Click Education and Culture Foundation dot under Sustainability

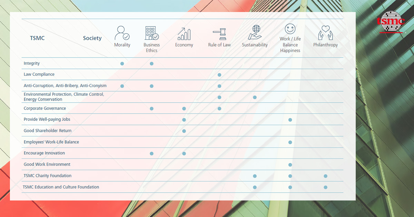255,187
